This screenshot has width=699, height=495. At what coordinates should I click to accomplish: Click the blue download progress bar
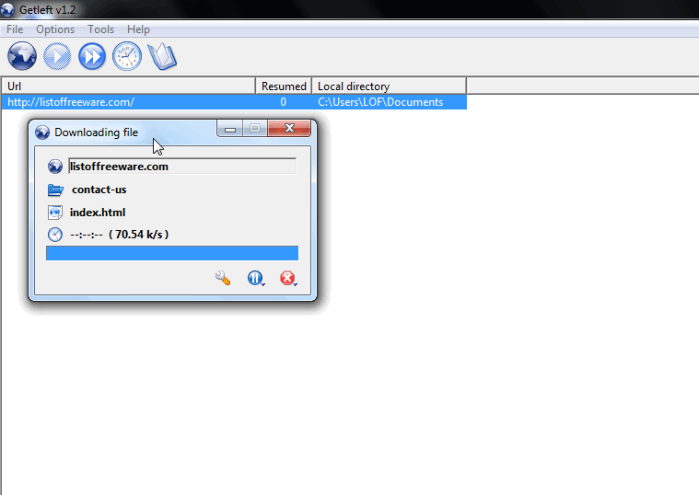[x=172, y=253]
